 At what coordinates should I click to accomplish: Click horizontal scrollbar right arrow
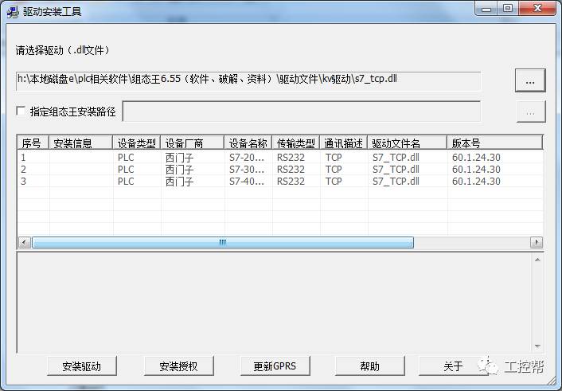pyautogui.click(x=537, y=243)
